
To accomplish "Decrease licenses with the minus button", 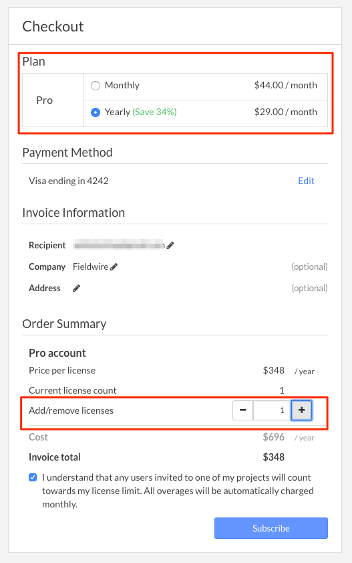I will 242,410.
